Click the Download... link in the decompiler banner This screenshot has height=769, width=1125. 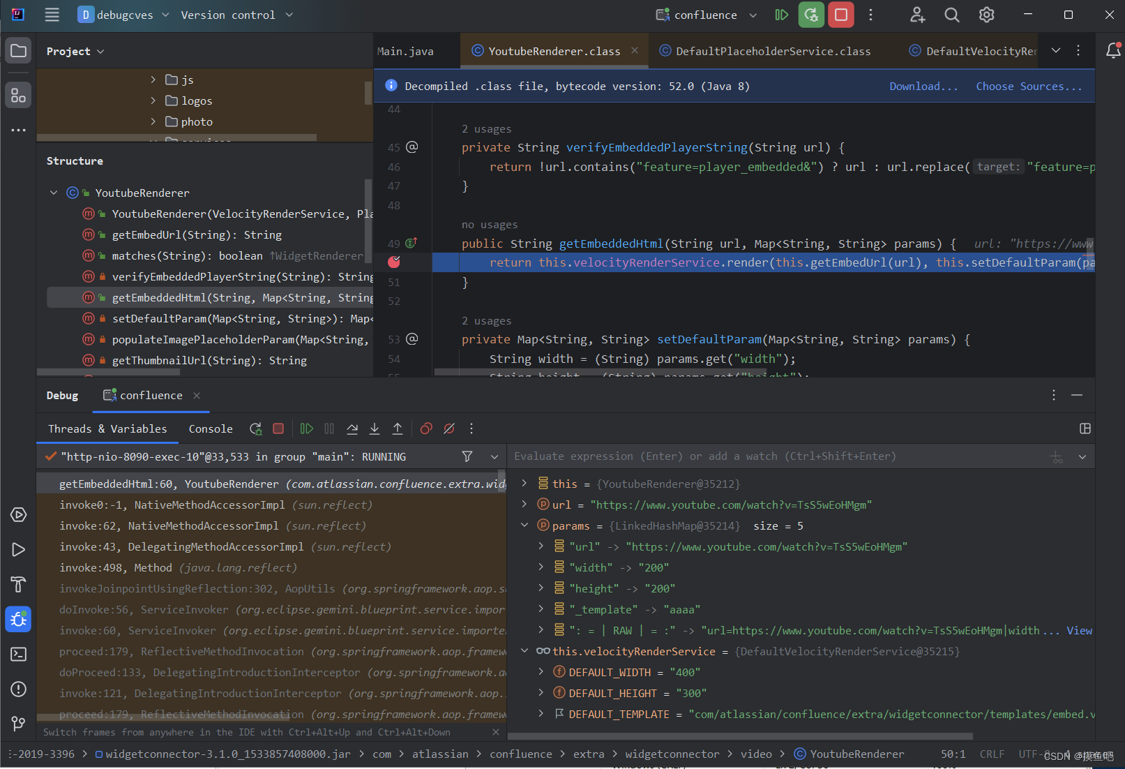tap(923, 86)
